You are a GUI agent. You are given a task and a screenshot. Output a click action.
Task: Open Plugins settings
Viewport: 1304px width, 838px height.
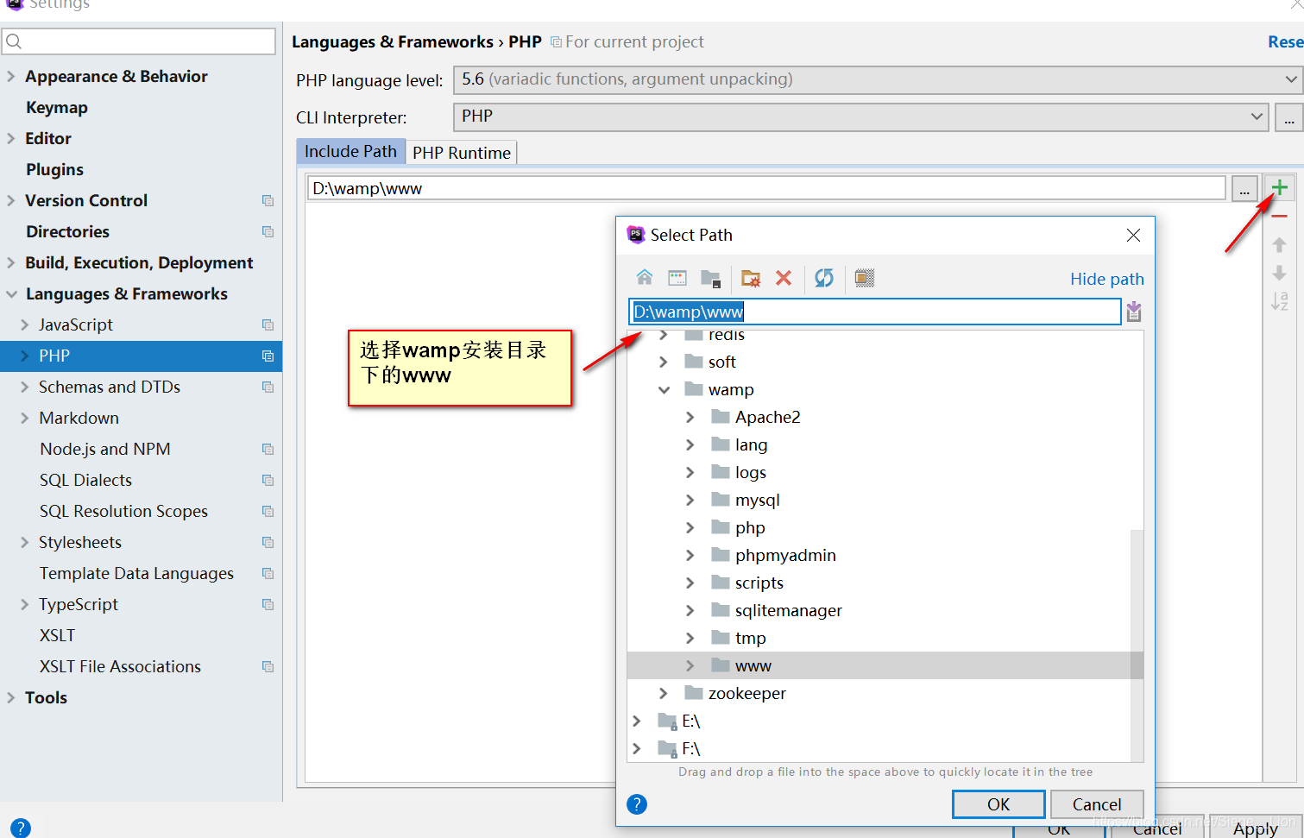tap(54, 169)
